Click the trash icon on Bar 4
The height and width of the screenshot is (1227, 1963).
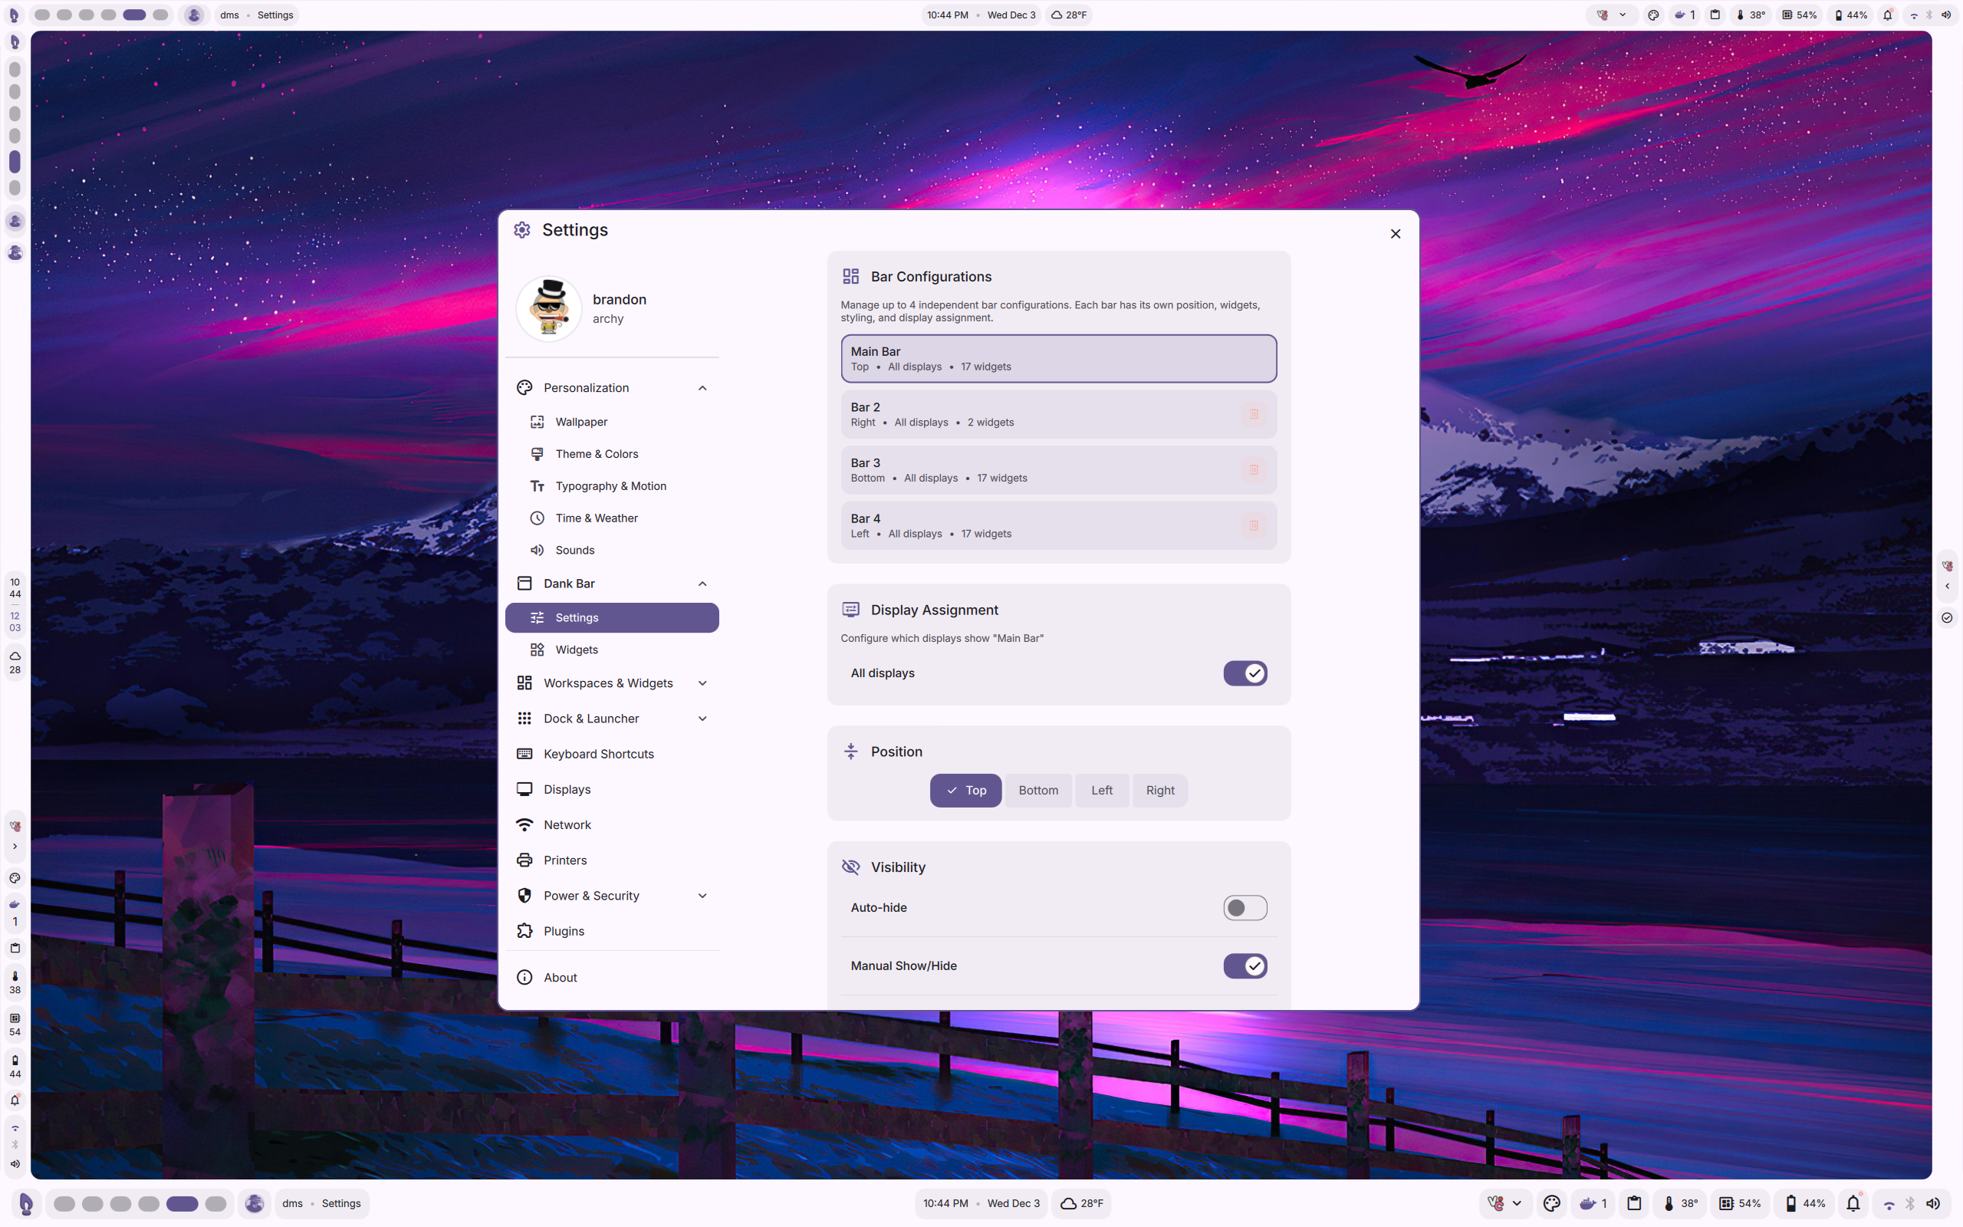(1253, 526)
